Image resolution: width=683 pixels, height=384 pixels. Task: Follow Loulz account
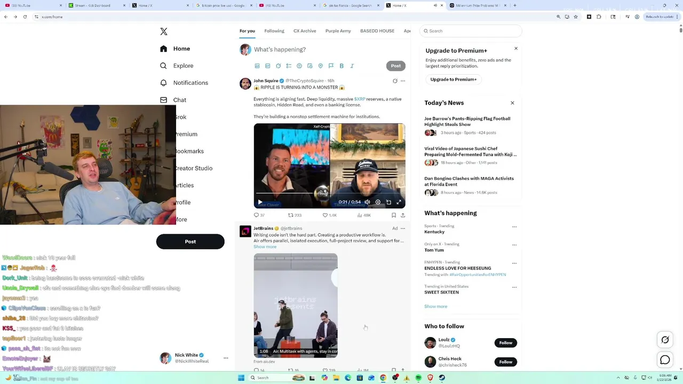click(x=506, y=343)
